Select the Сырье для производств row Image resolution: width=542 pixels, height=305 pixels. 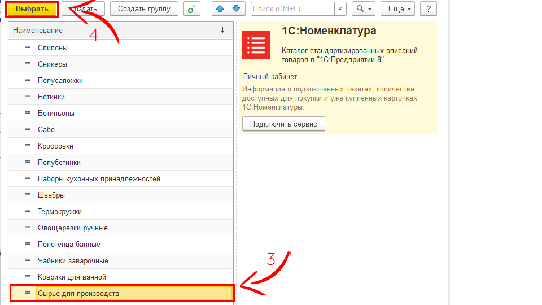(78, 294)
